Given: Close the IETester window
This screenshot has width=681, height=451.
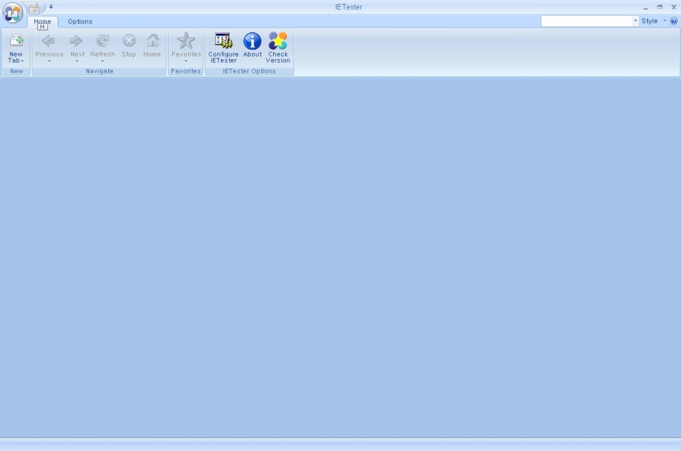Looking at the screenshot, I should 674,7.
